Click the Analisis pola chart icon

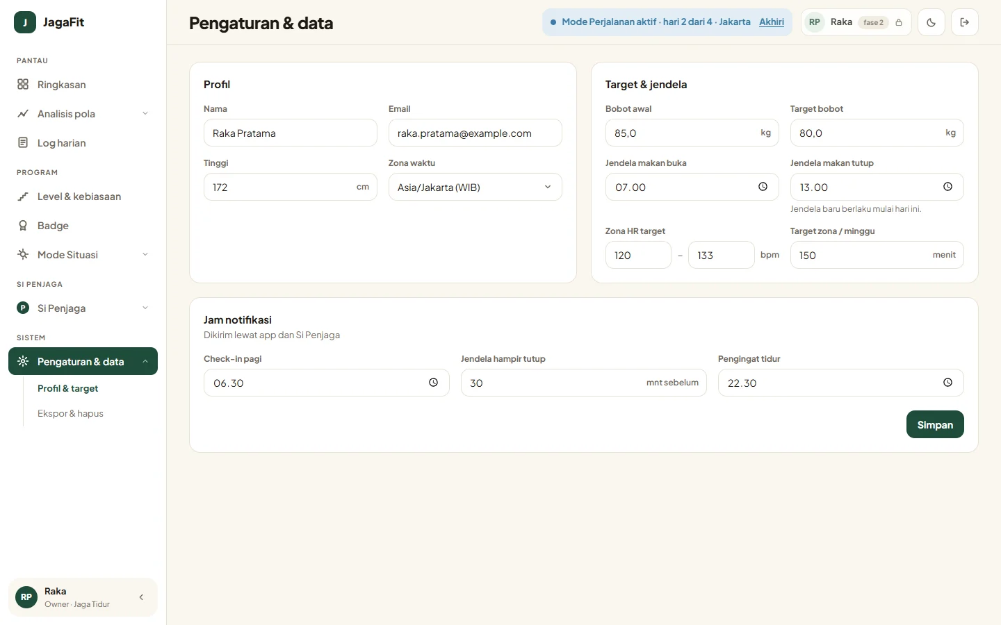23,113
